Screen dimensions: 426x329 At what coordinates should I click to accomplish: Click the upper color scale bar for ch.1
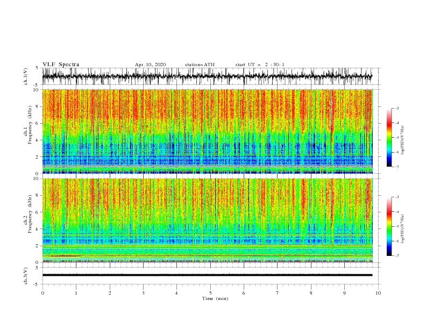[x=389, y=138]
